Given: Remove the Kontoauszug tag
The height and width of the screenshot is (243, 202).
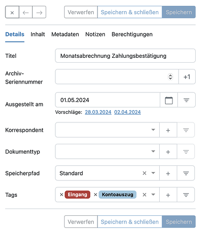Looking at the screenshot, I should 96,194.
